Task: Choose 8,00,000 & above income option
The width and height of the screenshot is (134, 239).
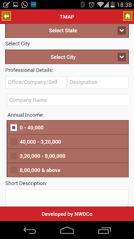Action: coord(68,170)
